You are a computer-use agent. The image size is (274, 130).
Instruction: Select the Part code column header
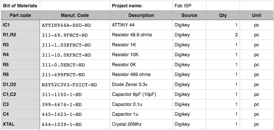pyautogui.click(x=20, y=15)
